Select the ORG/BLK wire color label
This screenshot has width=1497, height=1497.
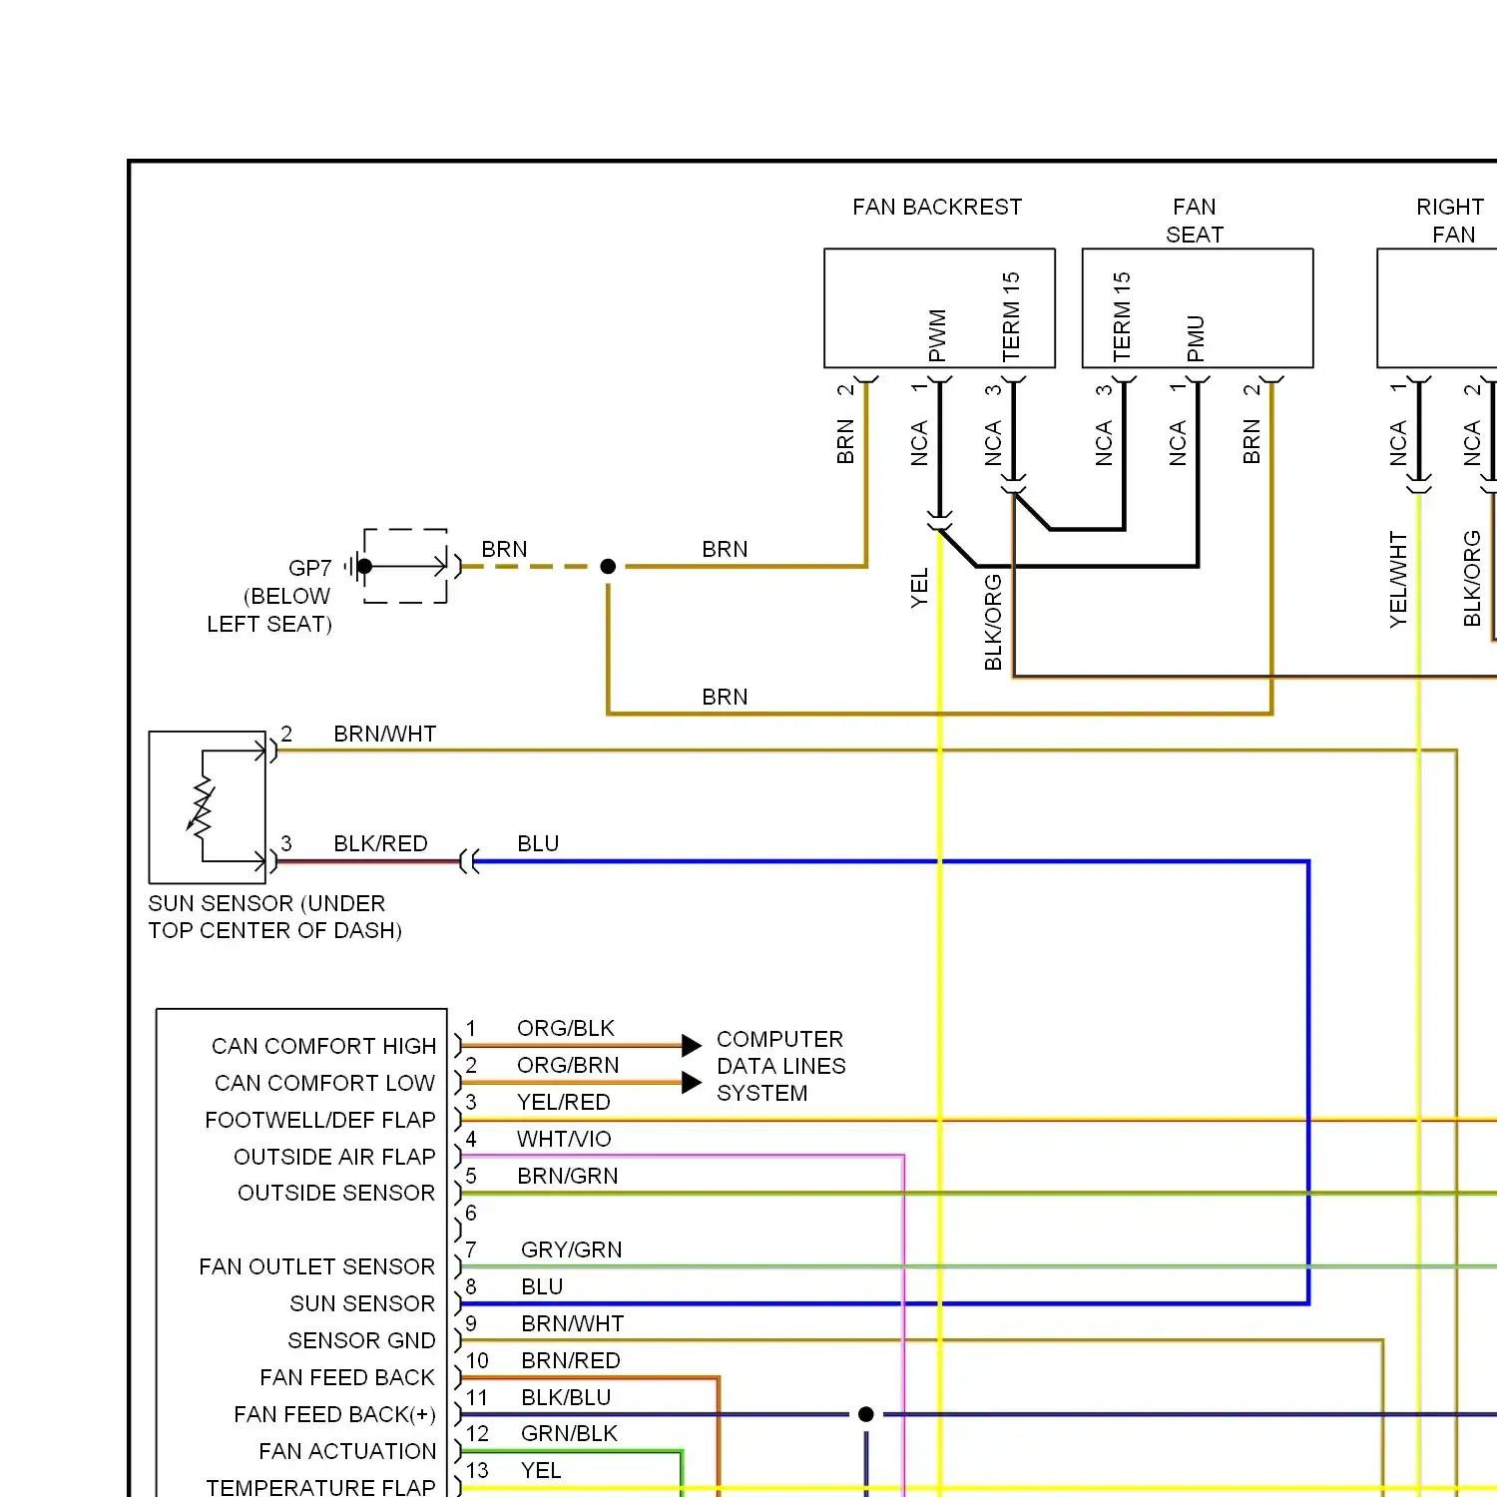(566, 1028)
